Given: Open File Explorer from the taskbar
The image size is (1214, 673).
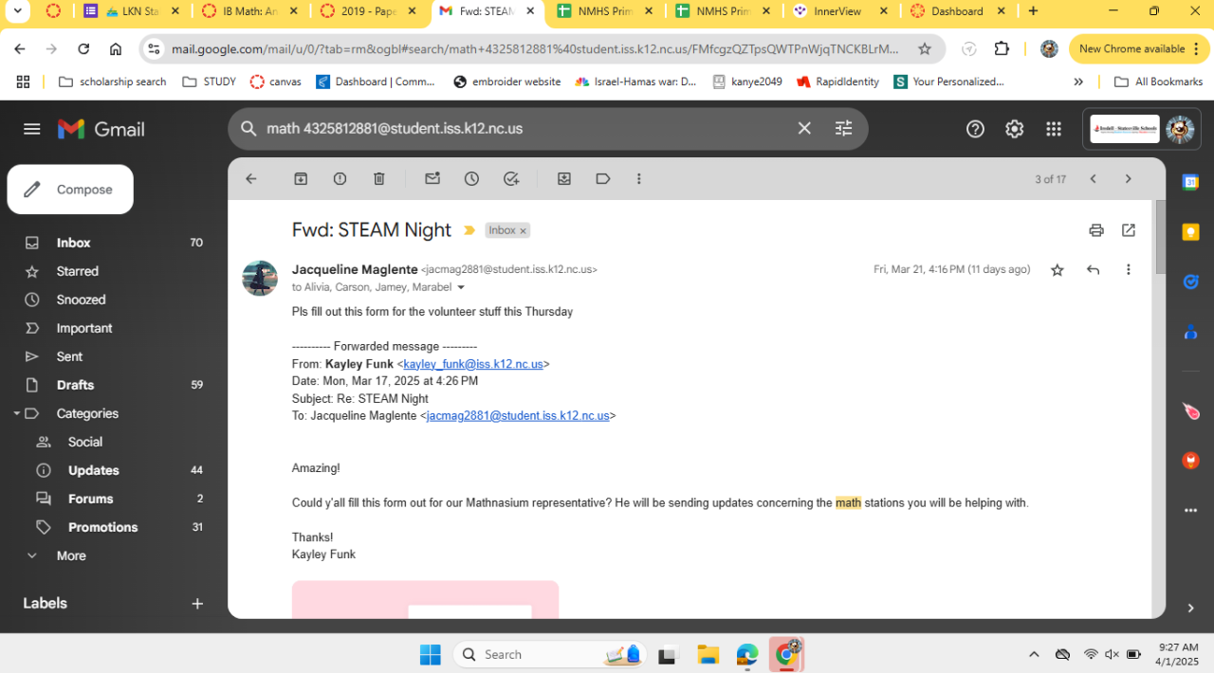Looking at the screenshot, I should (x=708, y=654).
